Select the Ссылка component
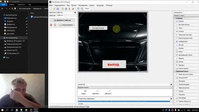This screenshot has height=112, width=199. click(x=187, y=31)
